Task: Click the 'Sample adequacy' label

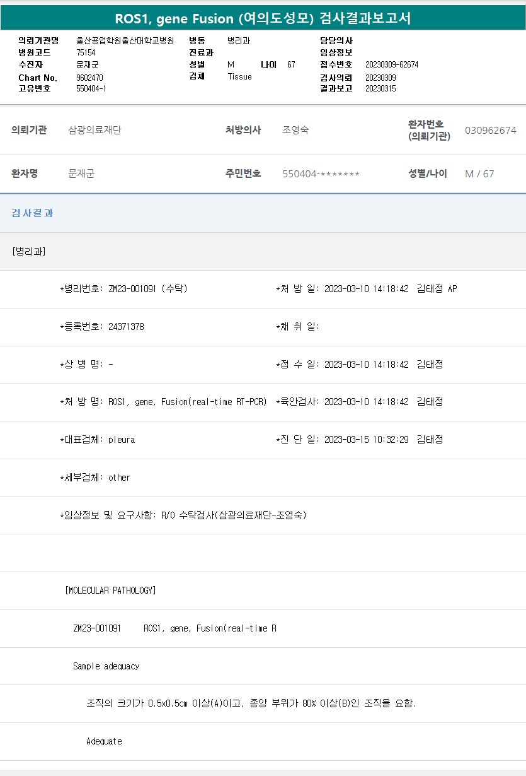Action: [x=106, y=666]
